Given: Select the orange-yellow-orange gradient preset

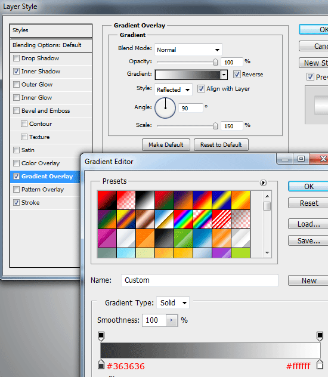Looking at the screenshot, I should [240, 200].
